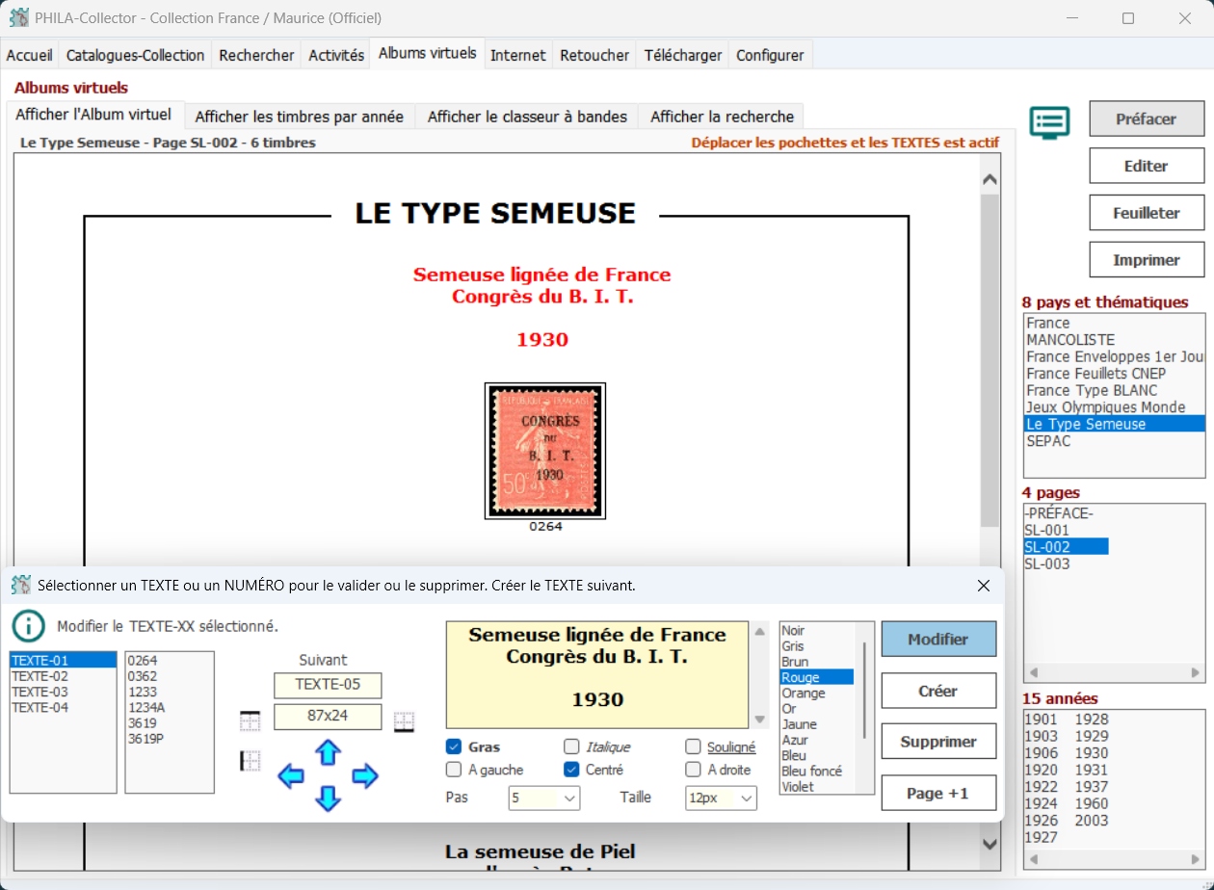Open the Rechercher tab
The width and height of the screenshot is (1214, 890).
256,55
